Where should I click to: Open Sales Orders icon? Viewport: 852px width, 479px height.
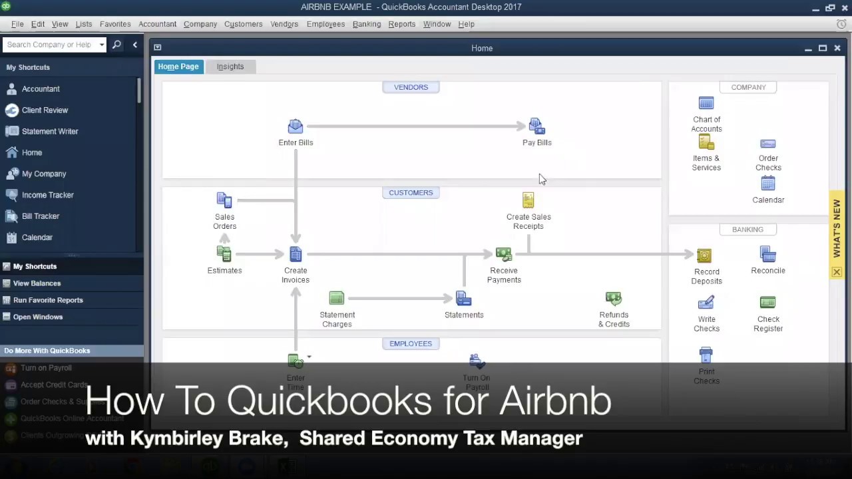224,200
